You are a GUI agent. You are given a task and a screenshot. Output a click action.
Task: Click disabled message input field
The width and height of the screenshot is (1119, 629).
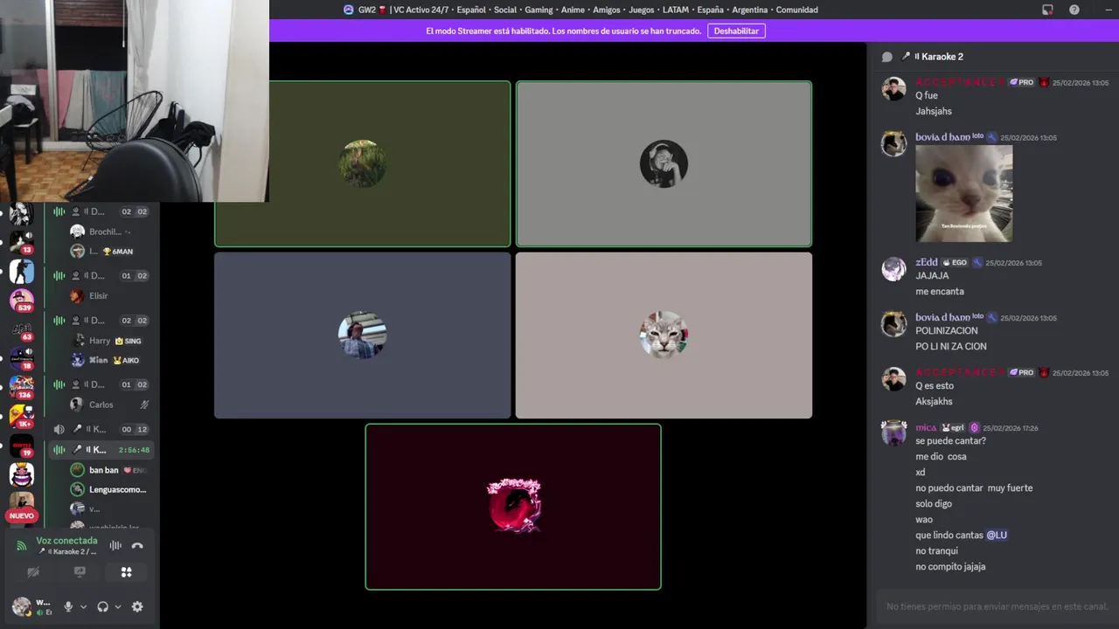(x=997, y=606)
